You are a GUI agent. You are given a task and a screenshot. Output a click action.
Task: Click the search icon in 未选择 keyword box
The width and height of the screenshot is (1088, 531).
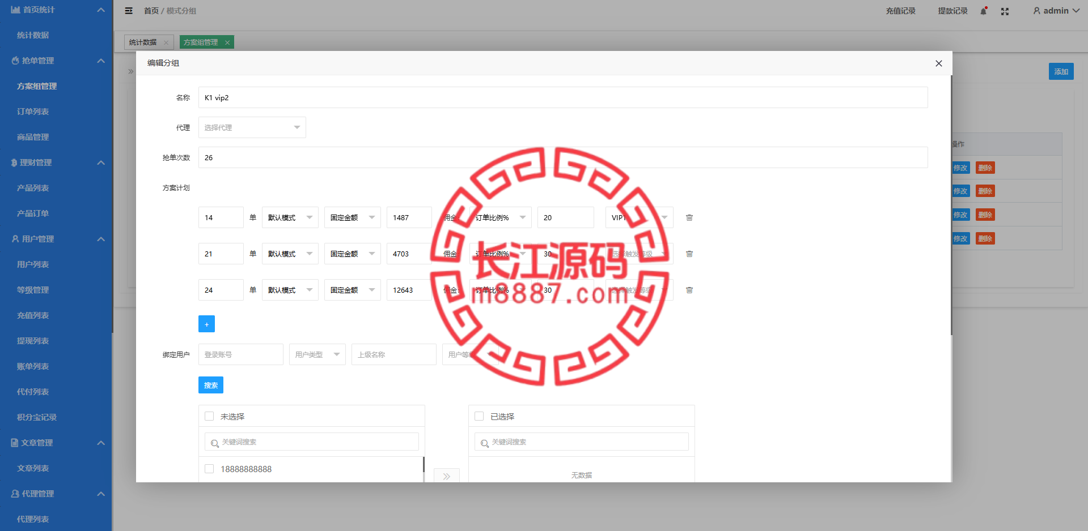click(214, 443)
